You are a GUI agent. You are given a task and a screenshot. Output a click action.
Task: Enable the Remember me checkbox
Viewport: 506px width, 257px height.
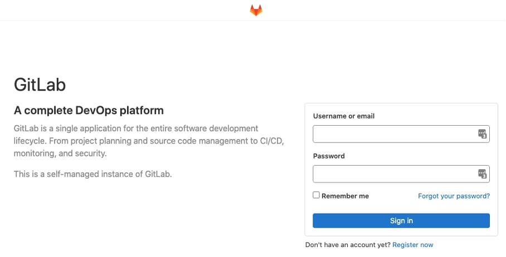click(317, 195)
